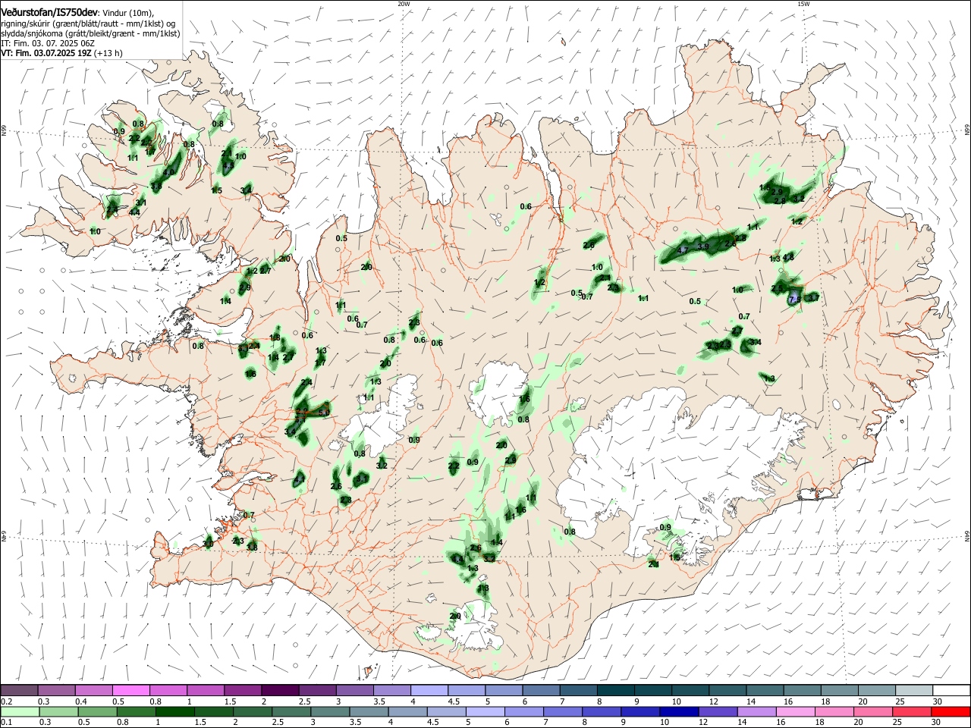The image size is (971, 728).
Task: Click the white 30 swatch in upper legend row
Action: click(951, 690)
